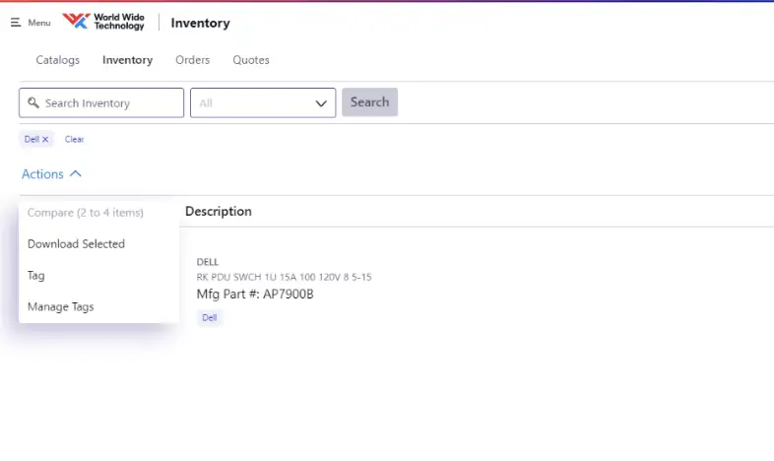Click the Search button
Screen dimensions: 774x461
(369, 102)
